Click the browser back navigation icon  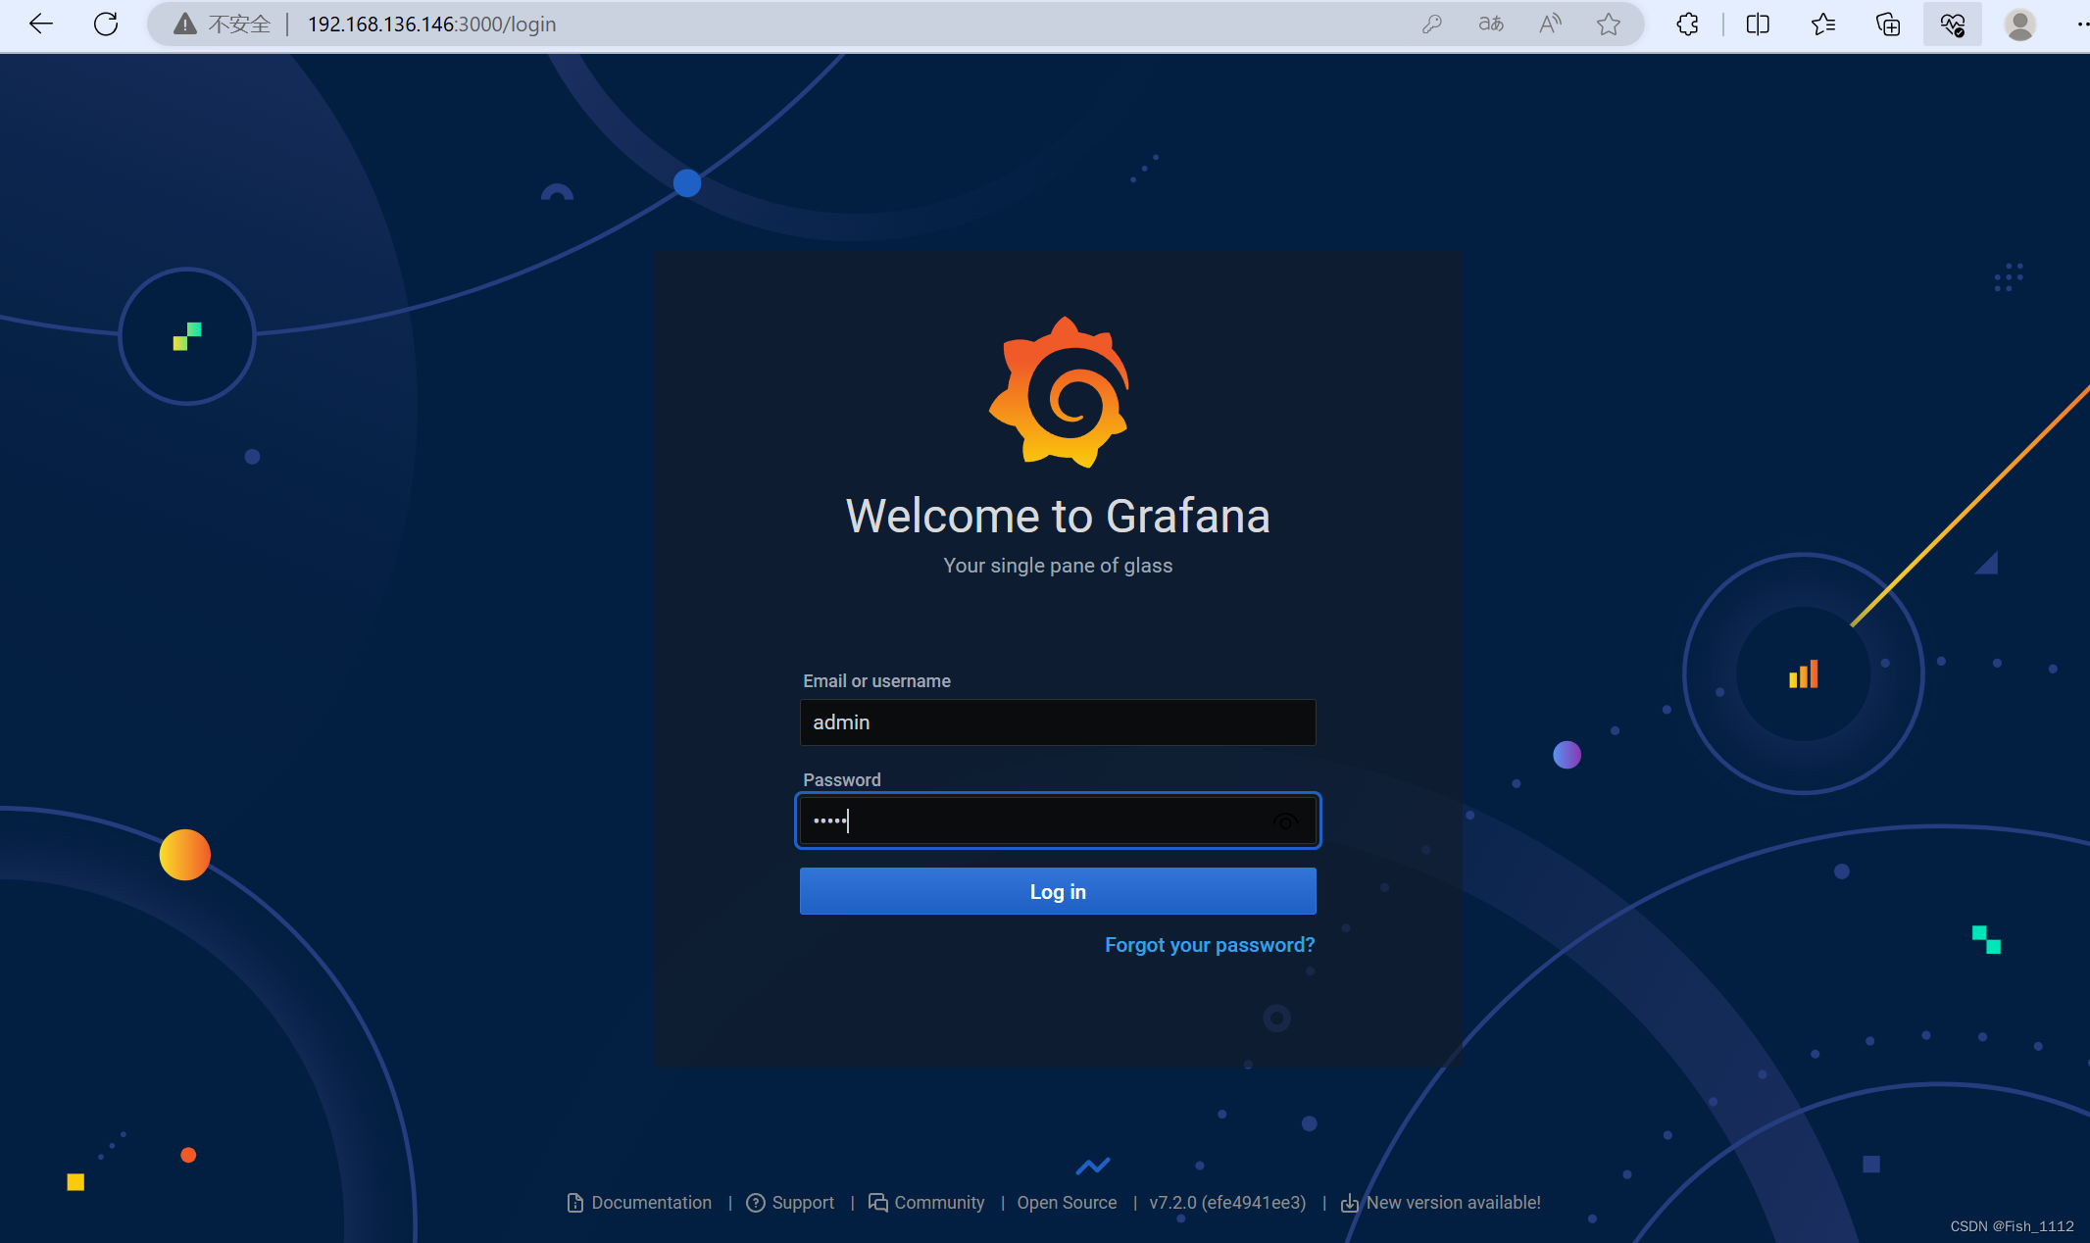tap(41, 23)
